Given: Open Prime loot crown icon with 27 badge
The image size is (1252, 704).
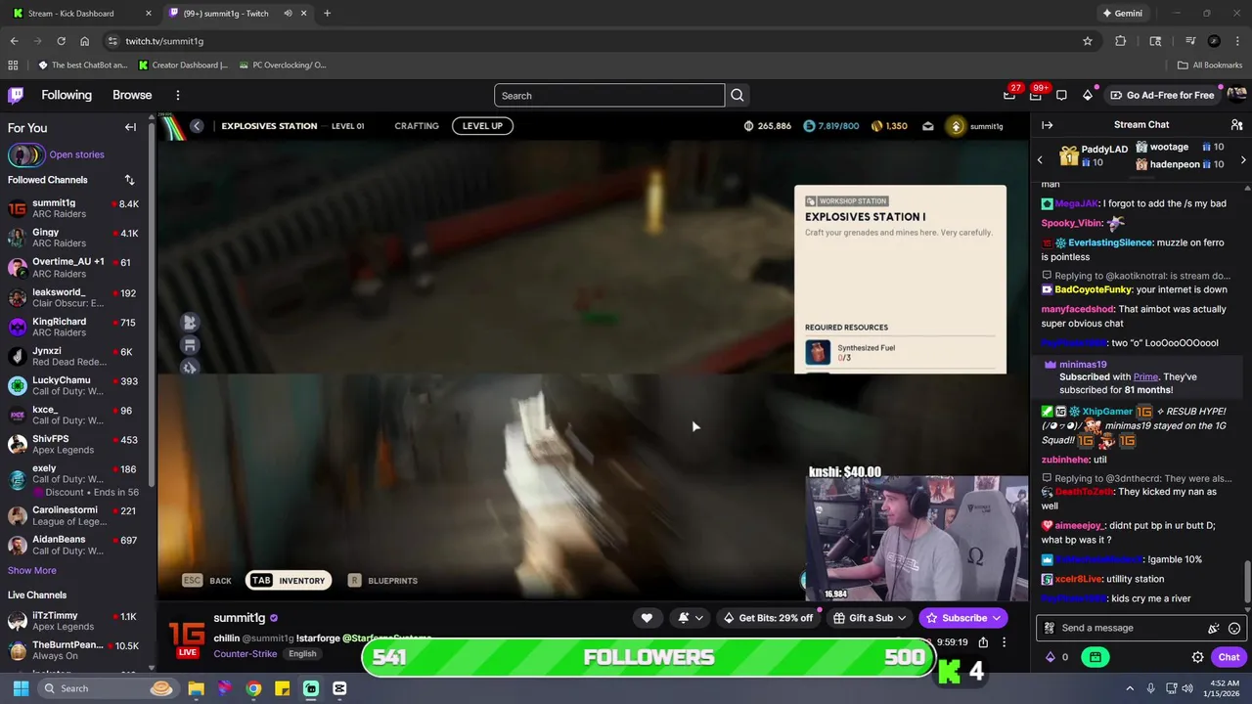Looking at the screenshot, I should [1009, 95].
